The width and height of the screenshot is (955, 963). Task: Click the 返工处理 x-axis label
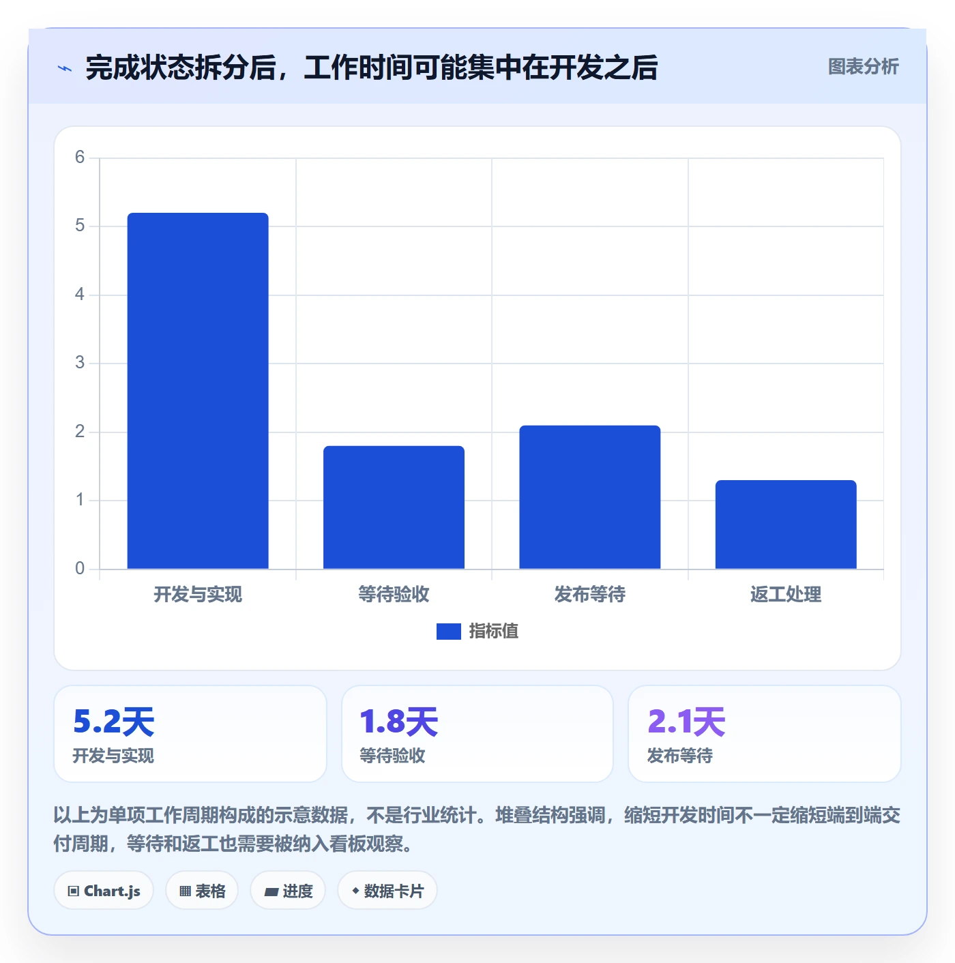pyautogui.click(x=786, y=595)
